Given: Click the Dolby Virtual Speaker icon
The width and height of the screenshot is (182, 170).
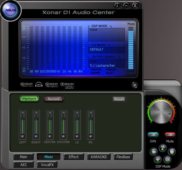Looking at the screenshot, I should tap(67, 85).
